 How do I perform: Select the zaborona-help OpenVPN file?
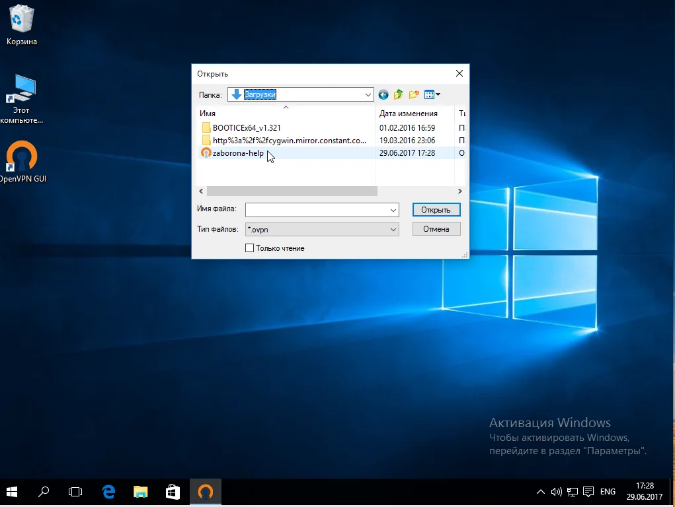237,153
